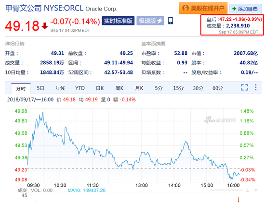Click the price change -0.07(-0.14%)
The width and height of the screenshot is (265, 202).
point(75,22)
